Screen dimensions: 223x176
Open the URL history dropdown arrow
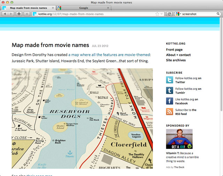[x=162, y=14]
